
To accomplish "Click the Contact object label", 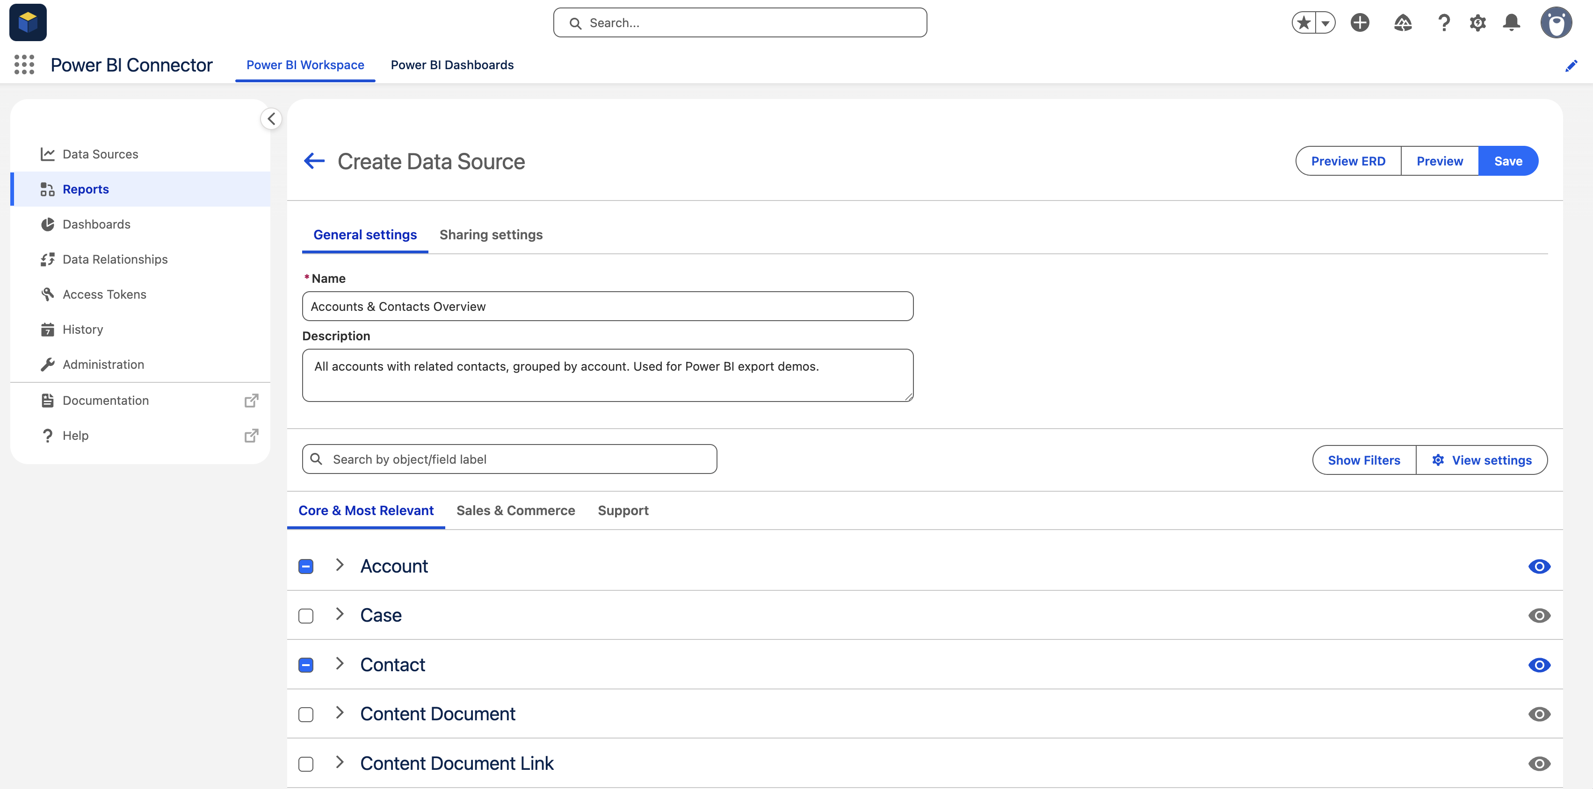I will (393, 666).
